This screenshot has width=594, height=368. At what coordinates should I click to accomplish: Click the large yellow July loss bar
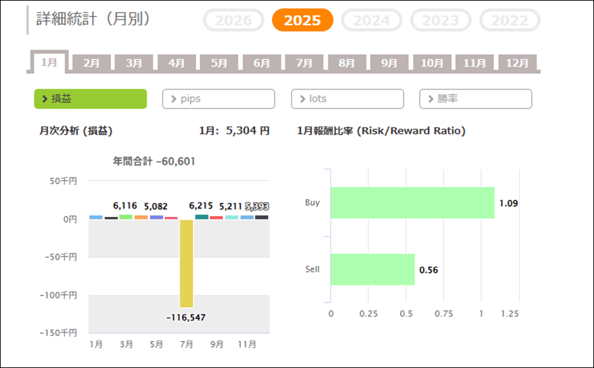pyautogui.click(x=187, y=263)
